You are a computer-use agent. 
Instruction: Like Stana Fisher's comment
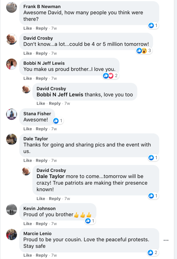click(x=28, y=129)
